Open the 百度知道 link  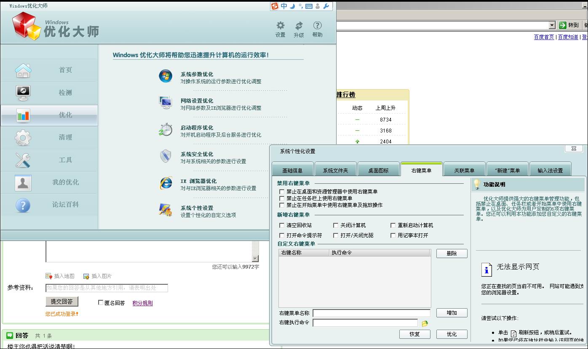pyautogui.click(x=568, y=37)
